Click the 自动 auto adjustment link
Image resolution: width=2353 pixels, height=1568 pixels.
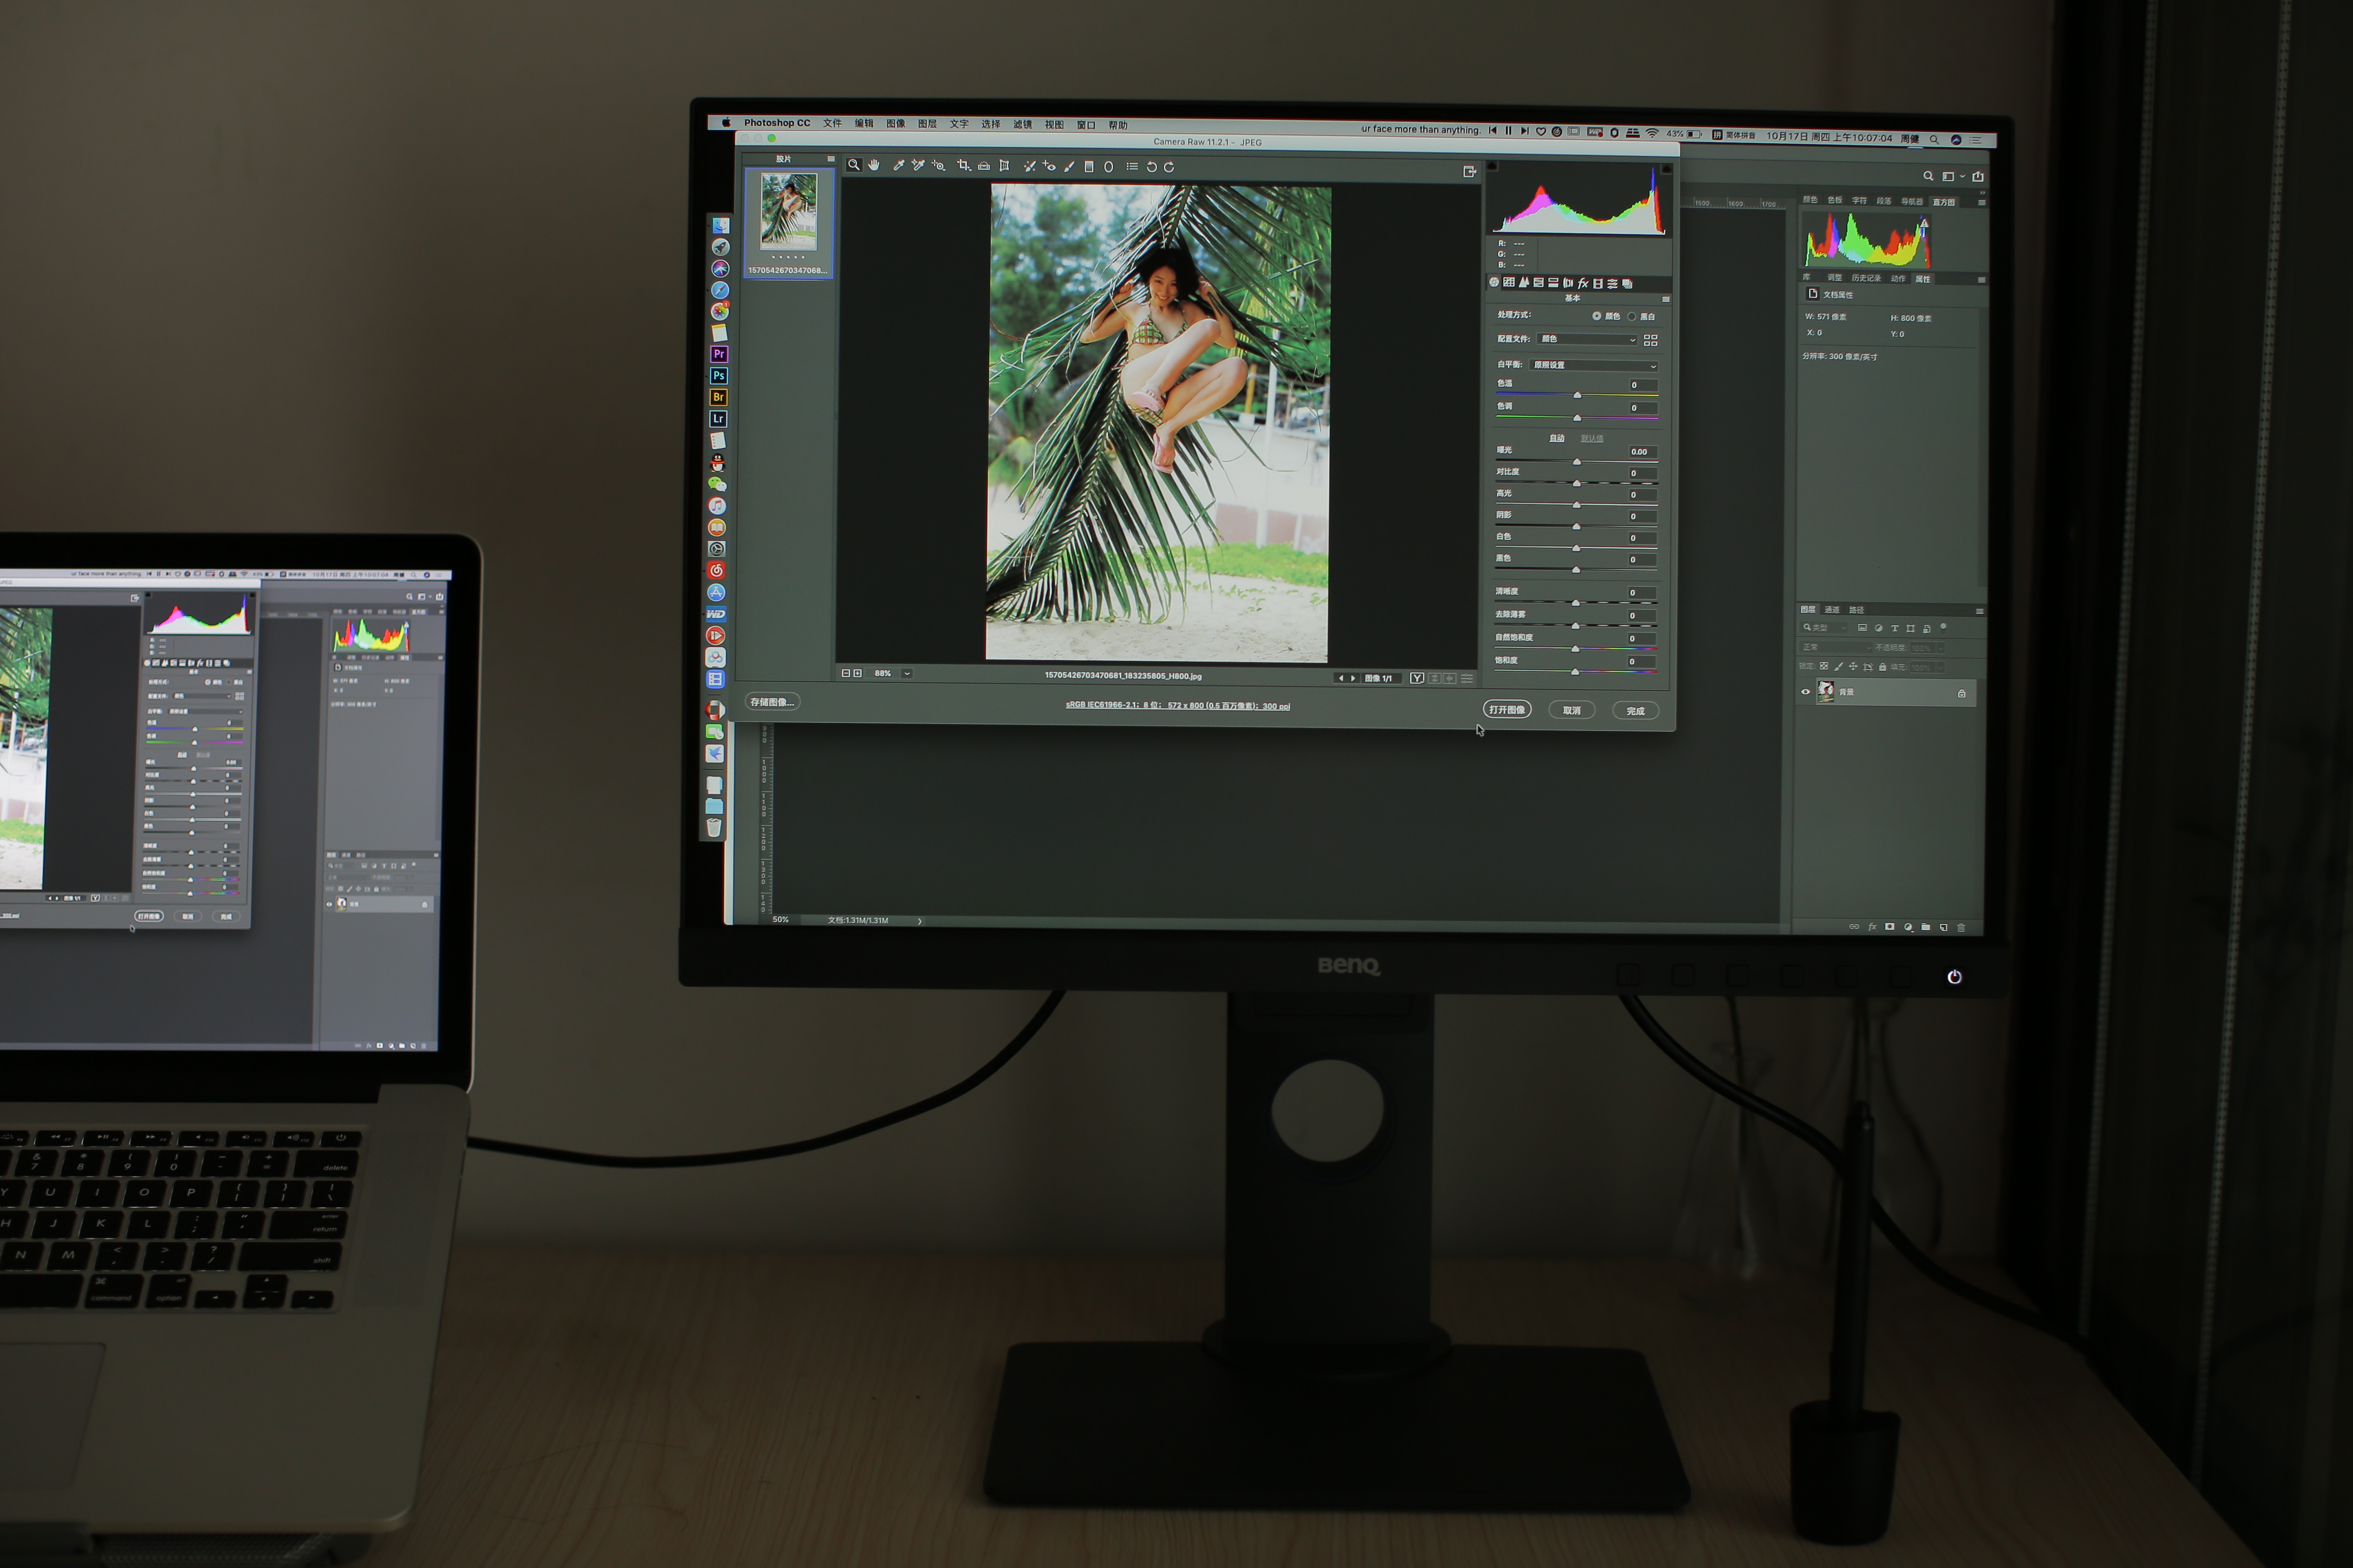click(x=1557, y=438)
